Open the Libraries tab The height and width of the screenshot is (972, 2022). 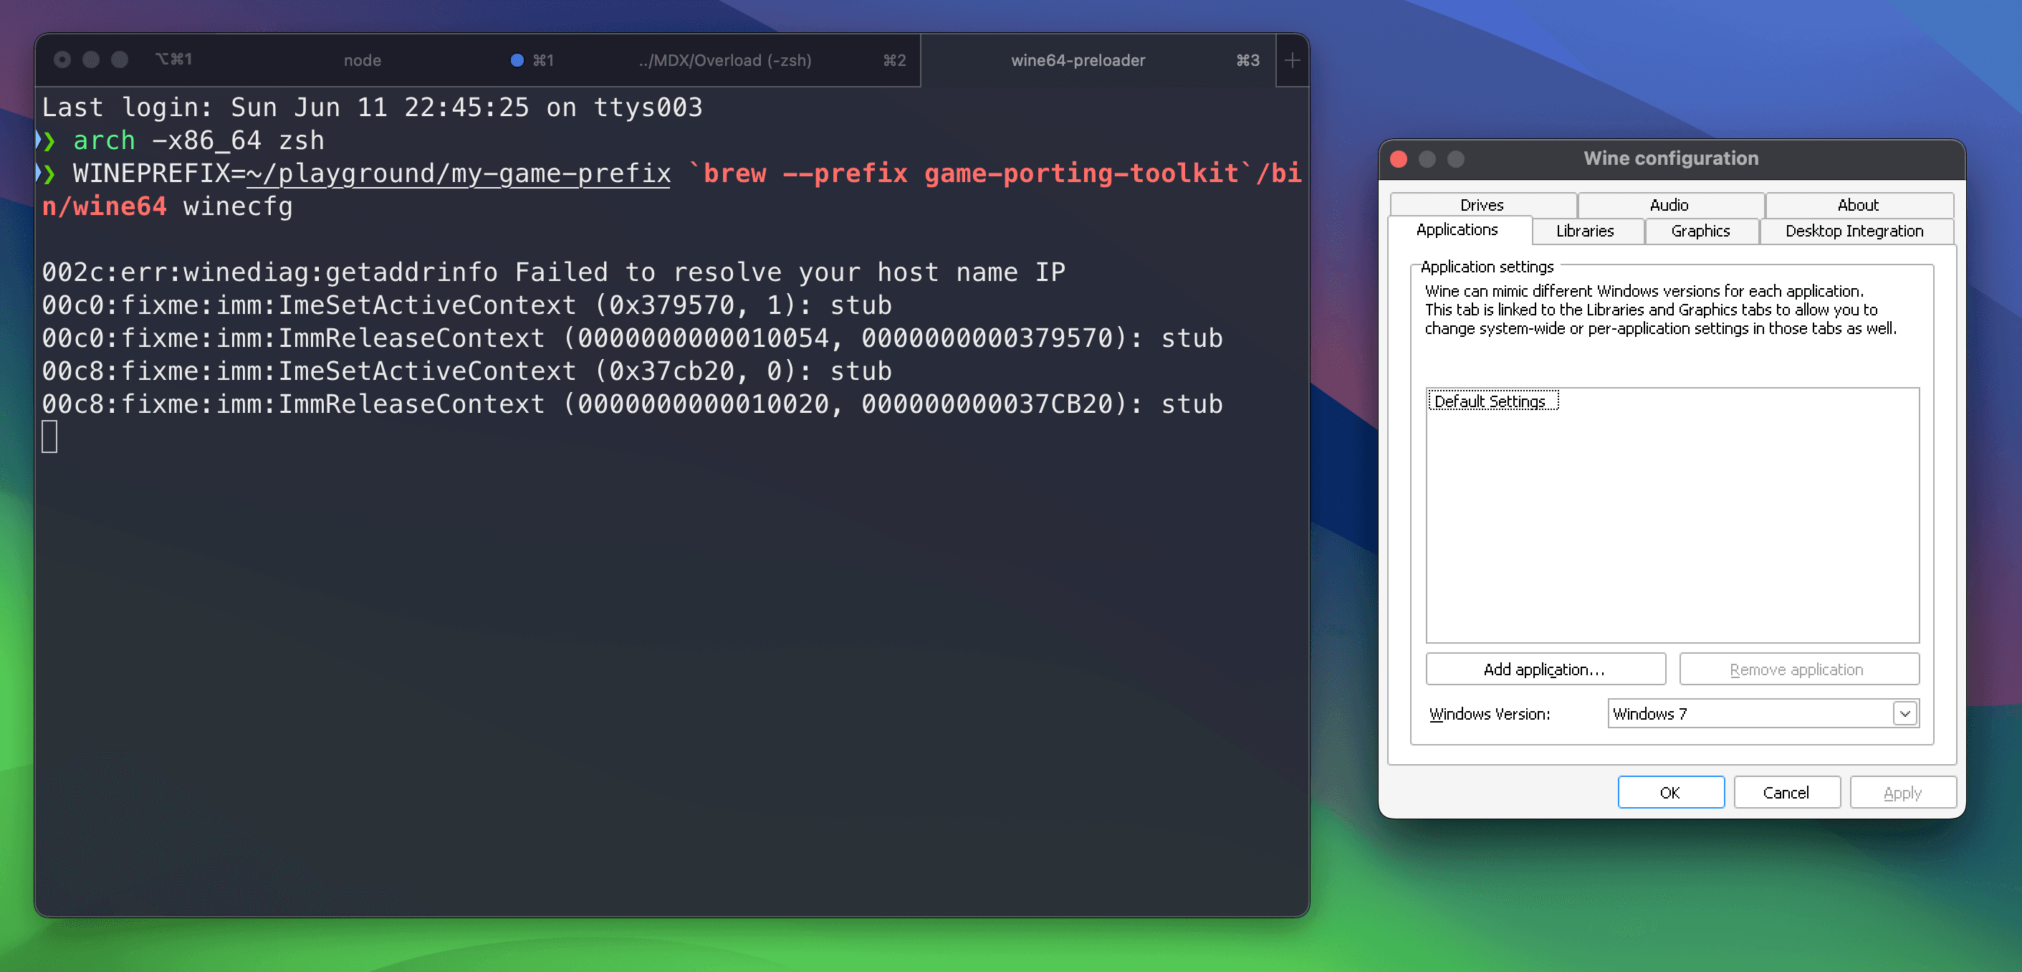click(x=1585, y=231)
